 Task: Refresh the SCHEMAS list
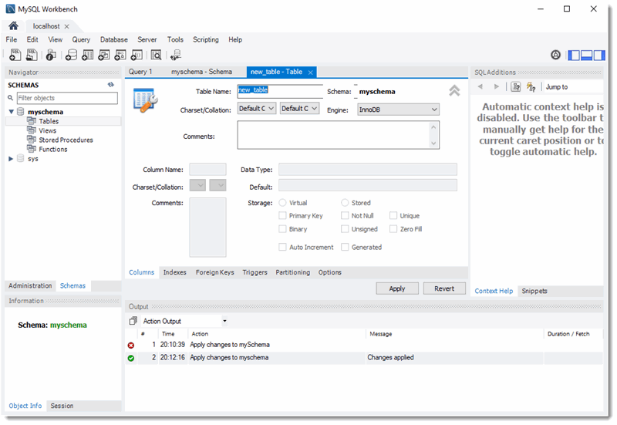(111, 85)
